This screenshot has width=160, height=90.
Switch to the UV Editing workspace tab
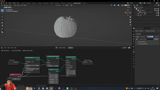39,3
